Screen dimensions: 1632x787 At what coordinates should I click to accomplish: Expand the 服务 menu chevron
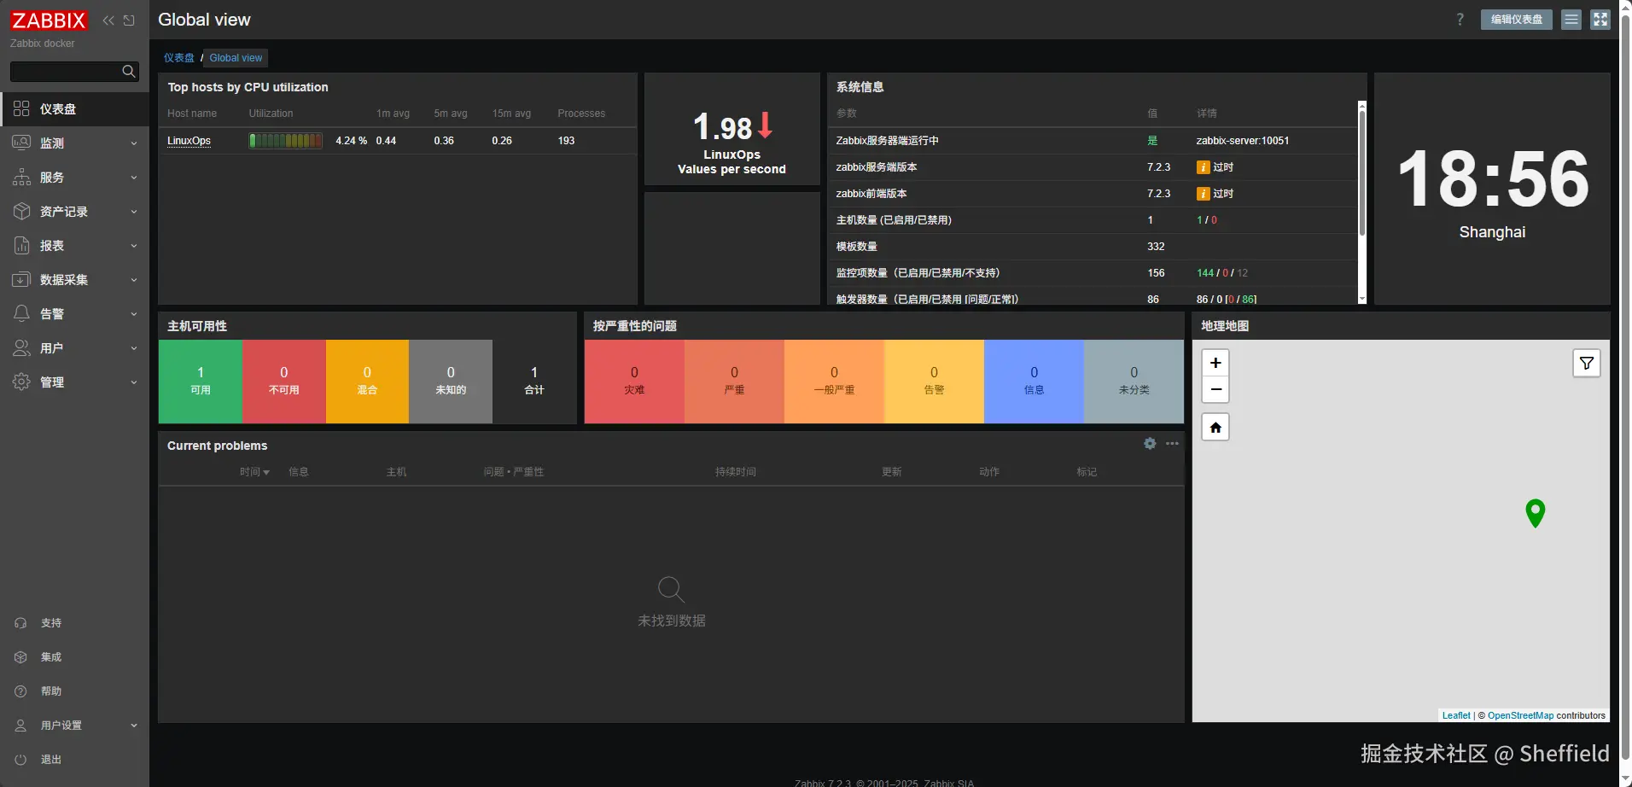pyautogui.click(x=134, y=178)
